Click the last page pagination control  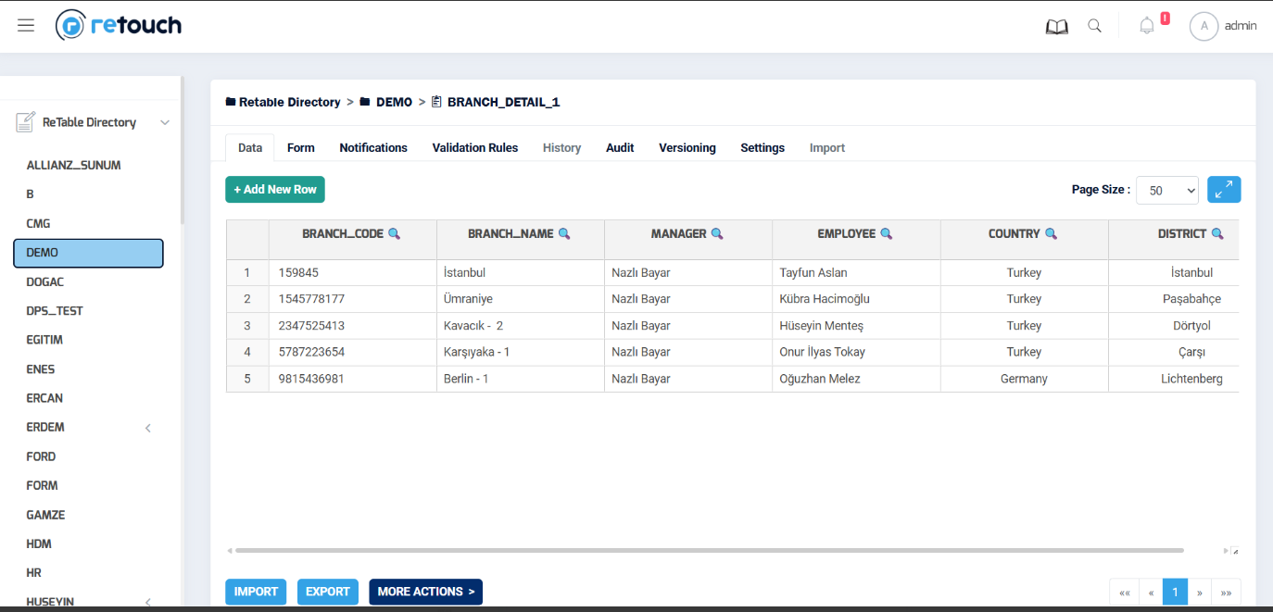point(1227,591)
